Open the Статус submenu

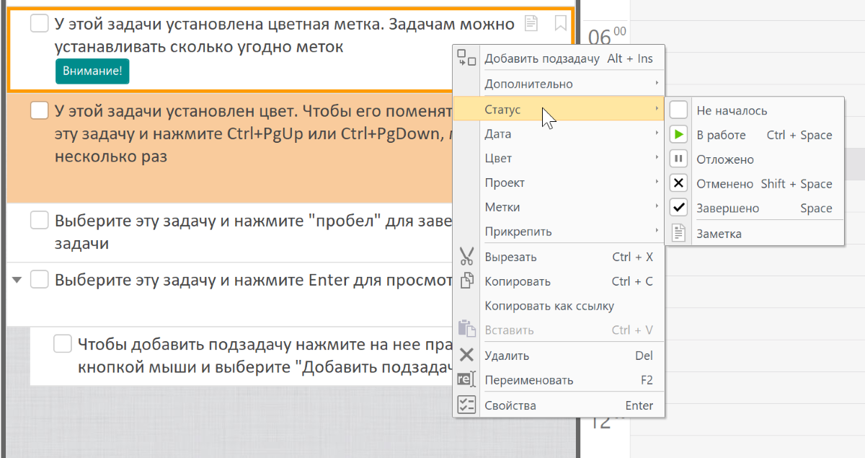pyautogui.click(x=559, y=110)
